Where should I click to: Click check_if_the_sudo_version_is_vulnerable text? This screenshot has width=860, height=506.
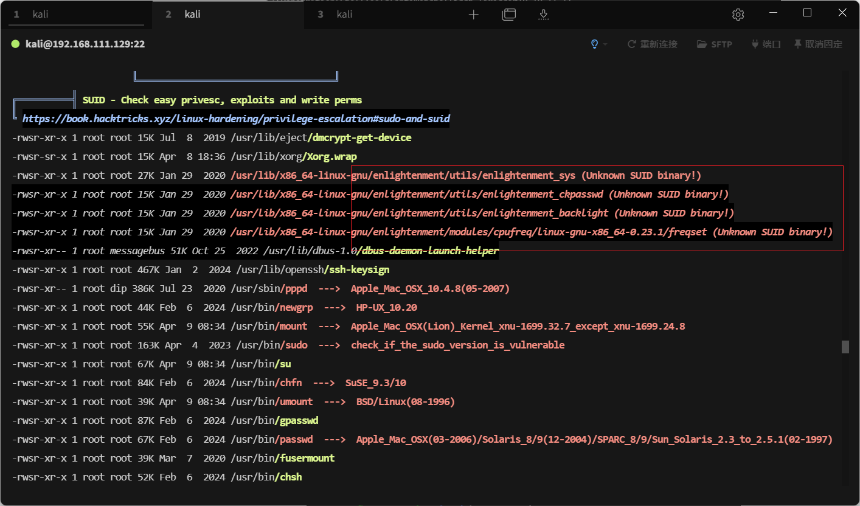458,345
